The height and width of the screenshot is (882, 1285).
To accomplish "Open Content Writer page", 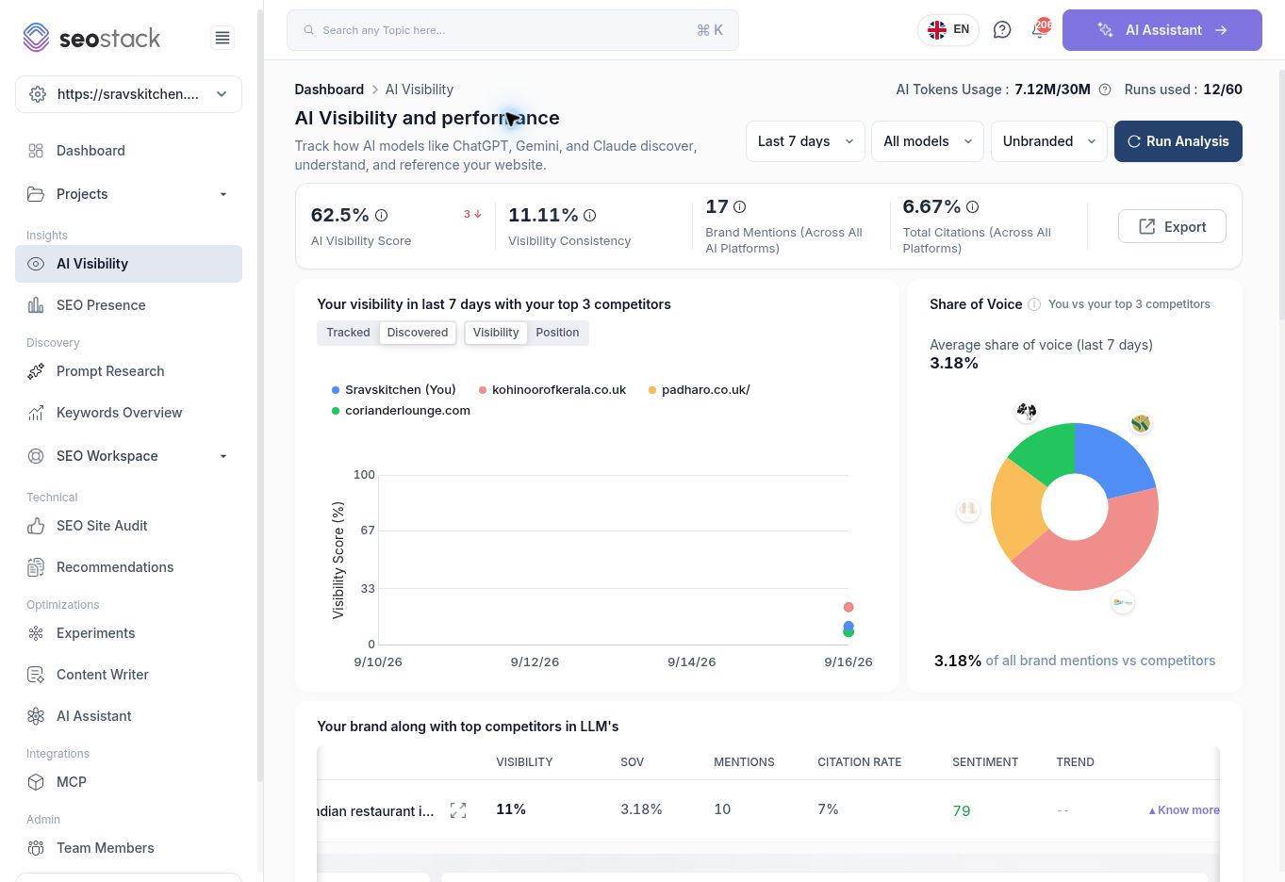I will pyautogui.click(x=129, y=675).
